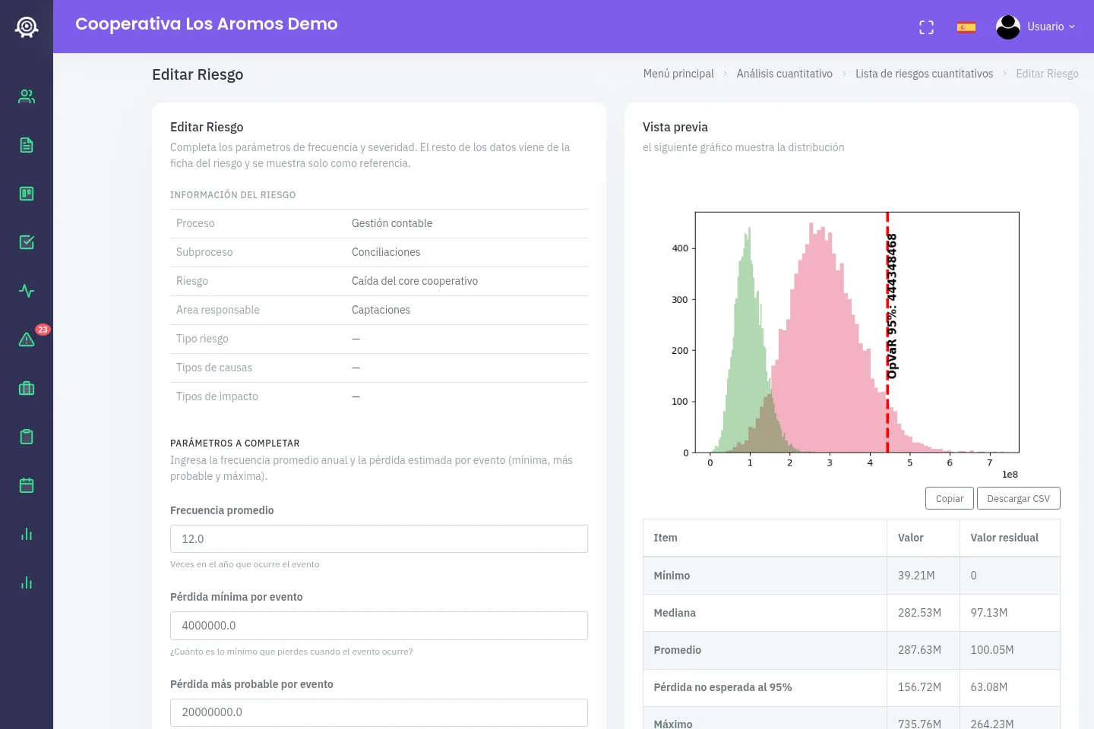Focus the Frecuencia promedio input field

(x=379, y=538)
